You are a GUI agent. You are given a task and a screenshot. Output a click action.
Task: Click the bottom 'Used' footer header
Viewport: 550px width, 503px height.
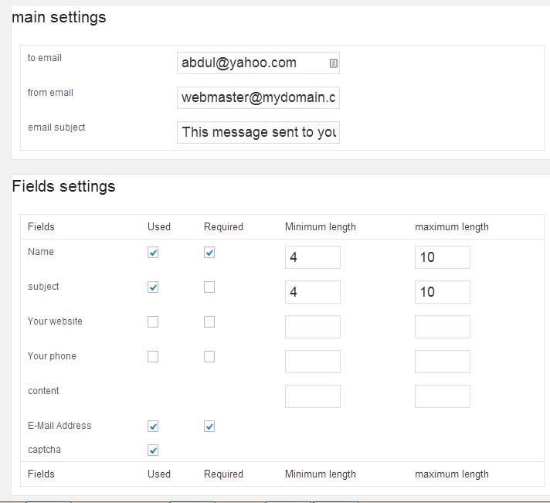[x=159, y=474]
